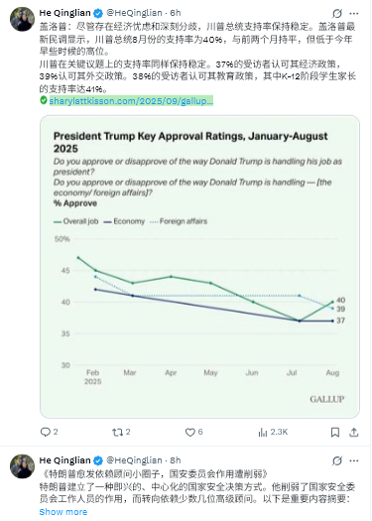Viewport: 372px width, 521px height.
Task: Like the Gallup approval tweet
Action: (190, 432)
